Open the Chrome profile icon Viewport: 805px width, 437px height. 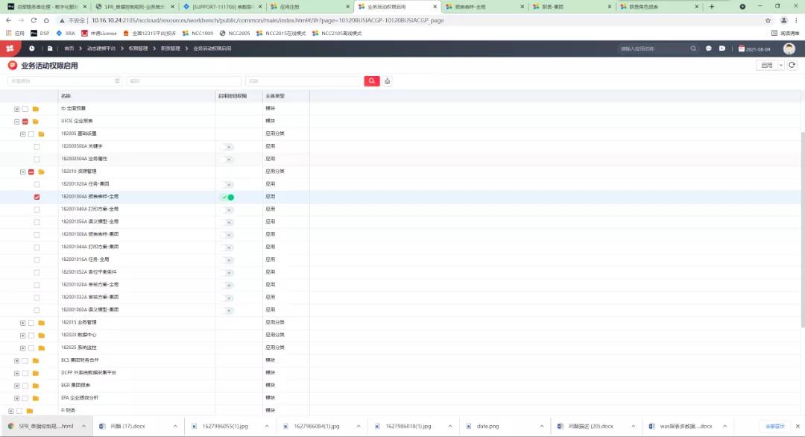[x=783, y=21]
